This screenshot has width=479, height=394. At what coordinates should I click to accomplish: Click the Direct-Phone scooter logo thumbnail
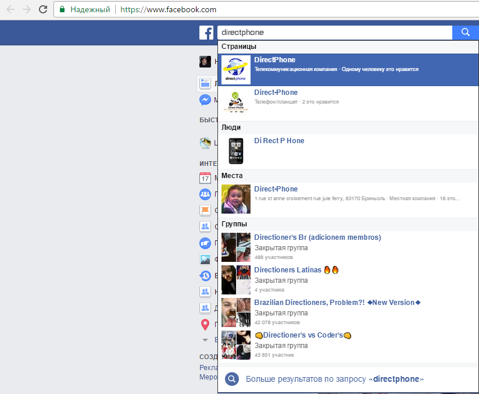tap(236, 102)
